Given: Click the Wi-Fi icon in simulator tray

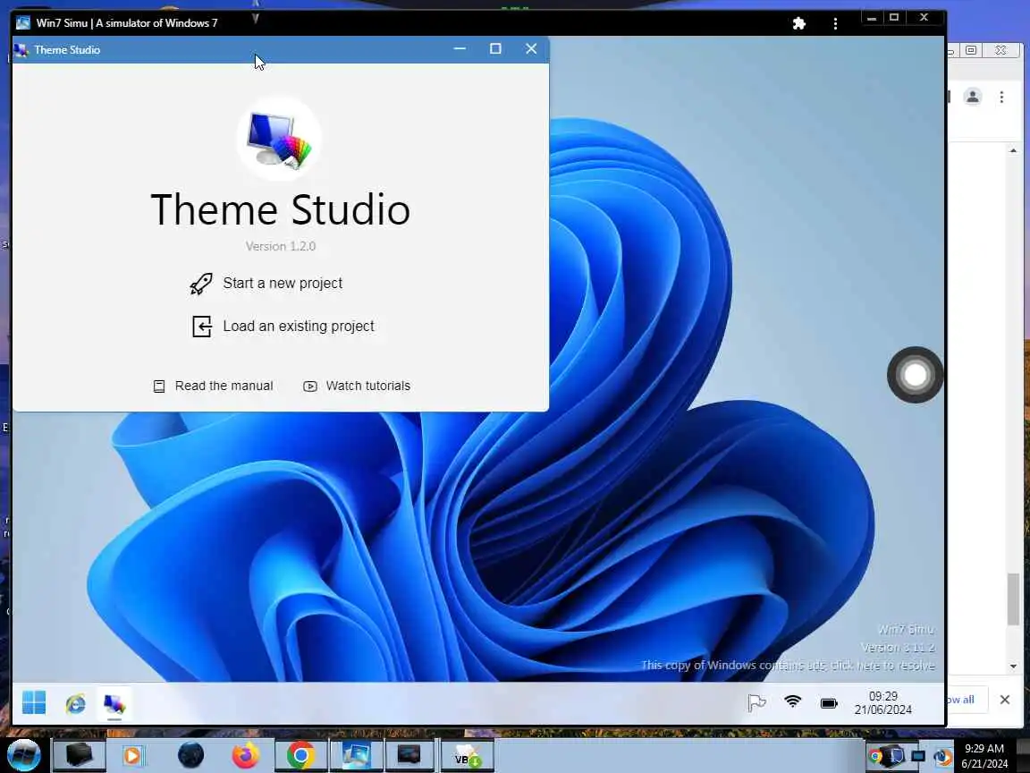Looking at the screenshot, I should tap(793, 702).
